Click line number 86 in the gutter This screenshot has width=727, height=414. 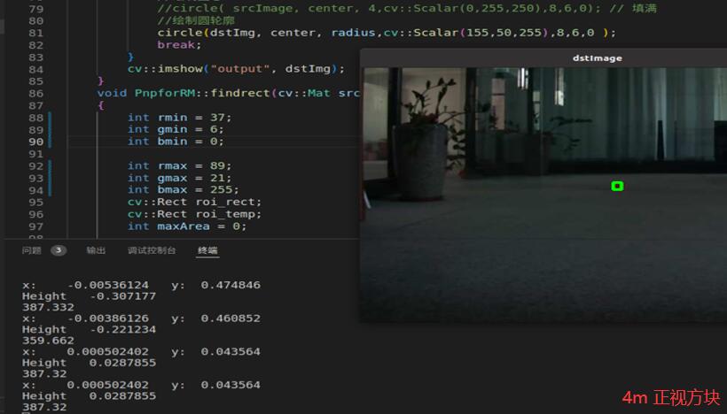[x=36, y=93]
